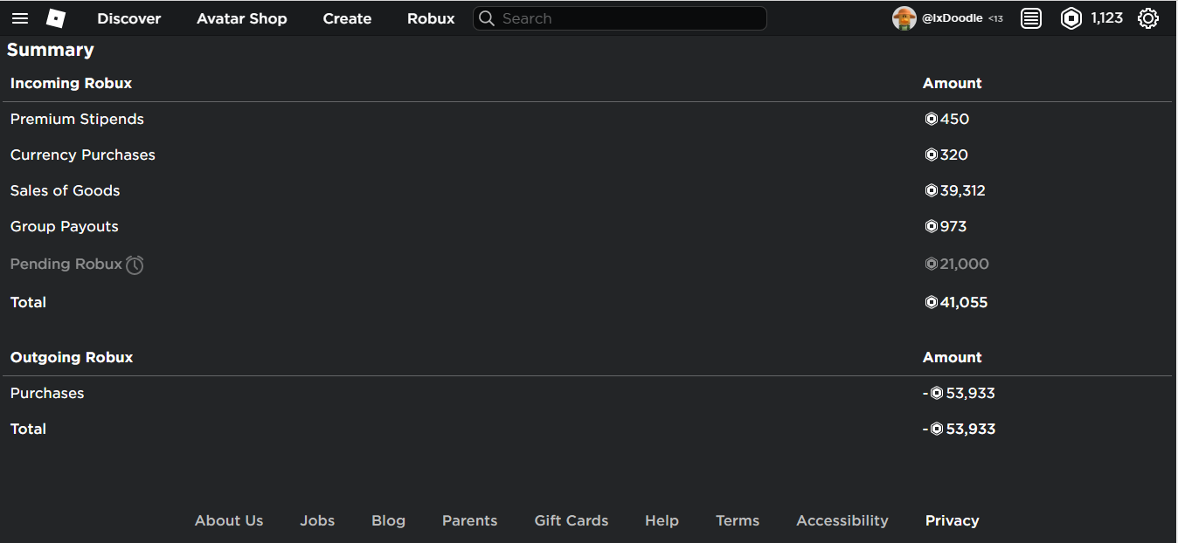Click the Pending Robux clock icon
The height and width of the screenshot is (543, 1178).
coord(135,265)
